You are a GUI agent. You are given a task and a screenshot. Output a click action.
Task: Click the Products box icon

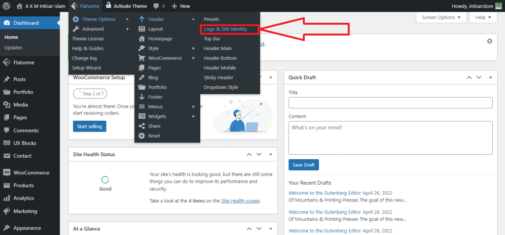tap(7, 185)
